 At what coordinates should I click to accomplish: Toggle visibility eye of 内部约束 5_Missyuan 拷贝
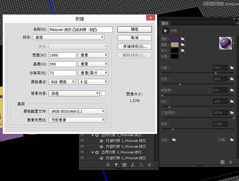point(82,158)
